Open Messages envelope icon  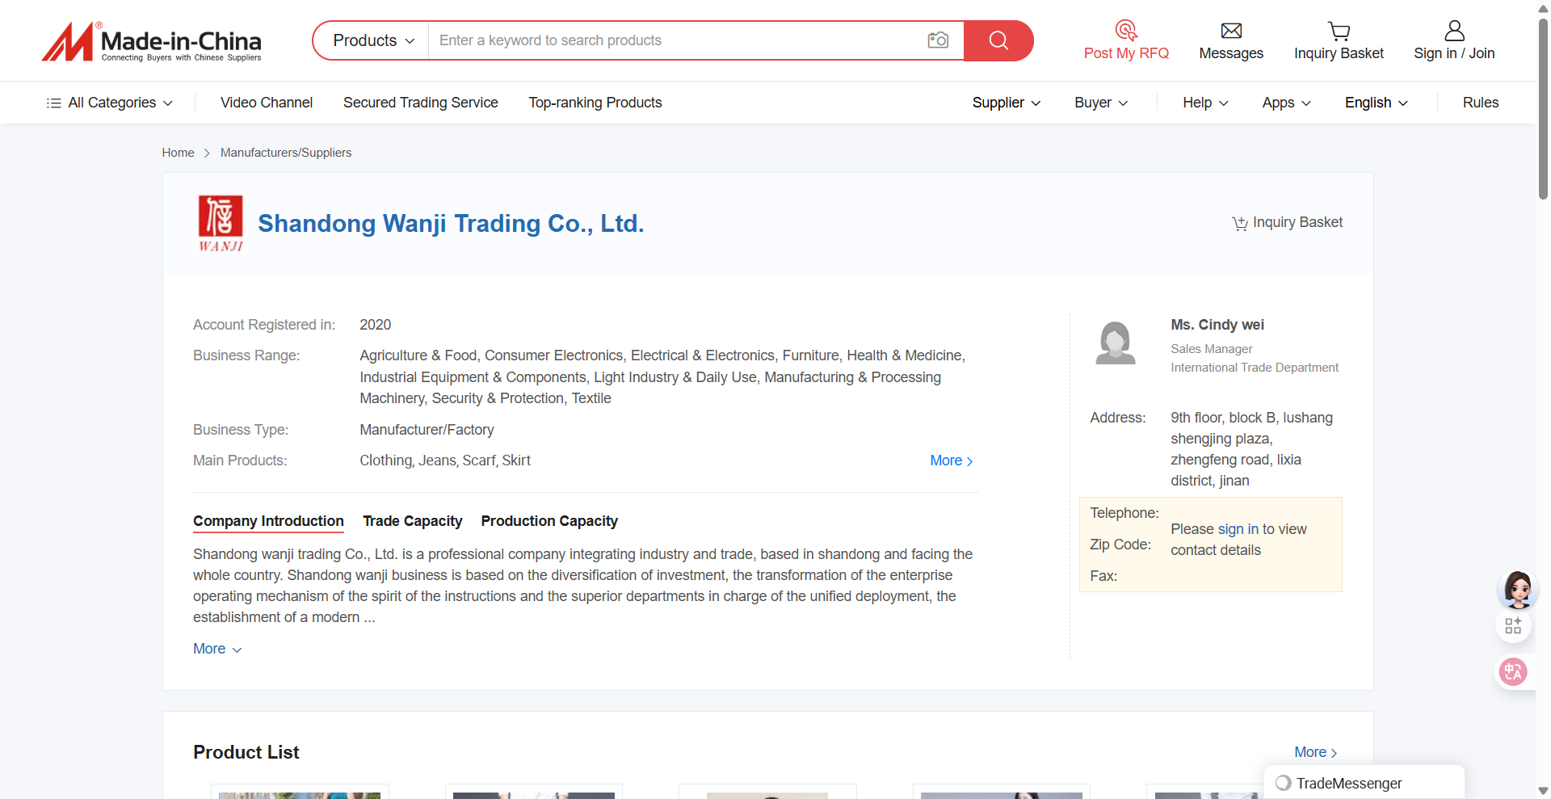click(x=1230, y=31)
